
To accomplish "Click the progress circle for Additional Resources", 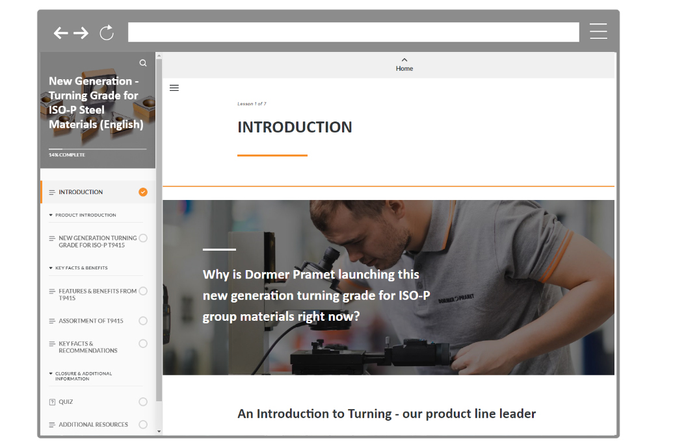I will (x=143, y=425).
